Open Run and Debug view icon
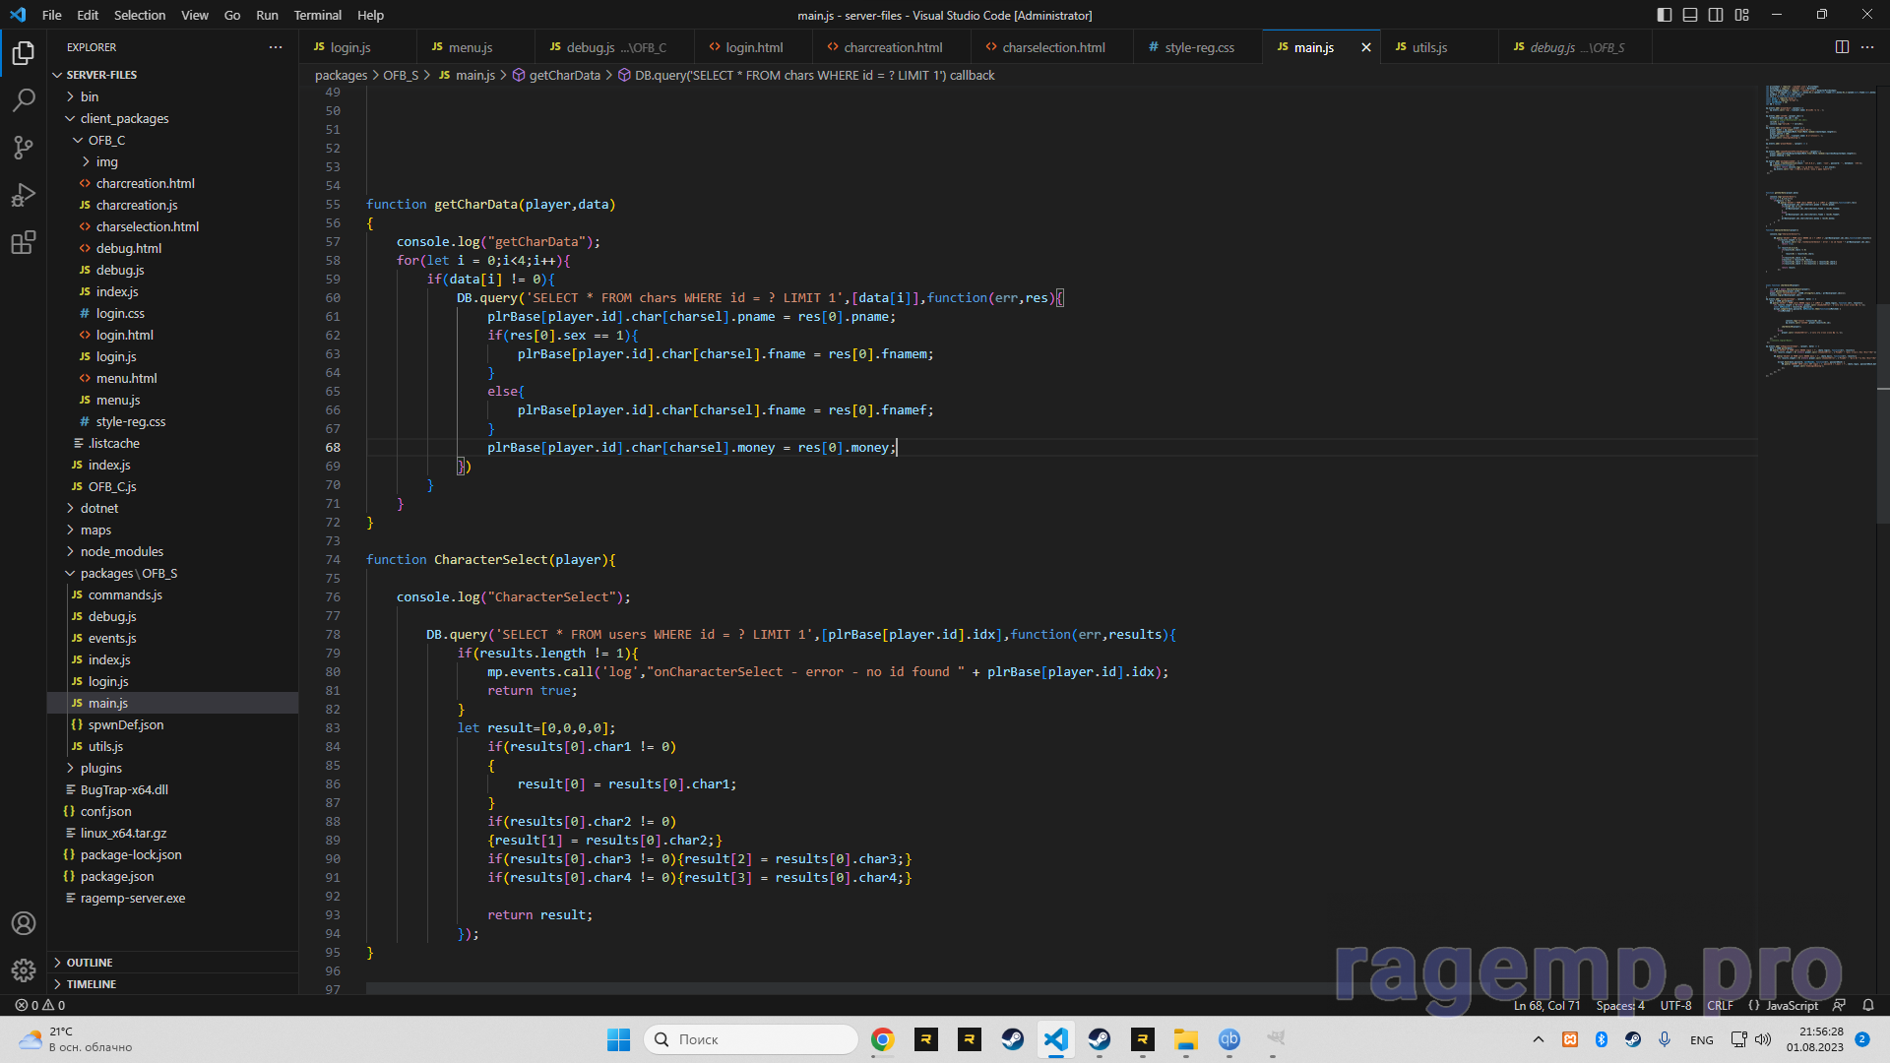Screen dimensions: 1890x1063 [24, 195]
